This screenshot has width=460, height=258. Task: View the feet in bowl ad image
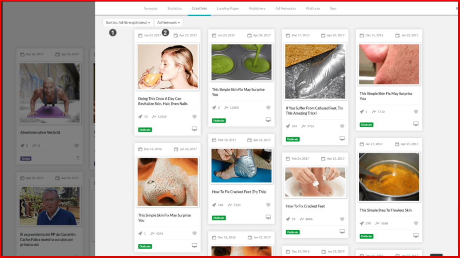[x=315, y=182]
